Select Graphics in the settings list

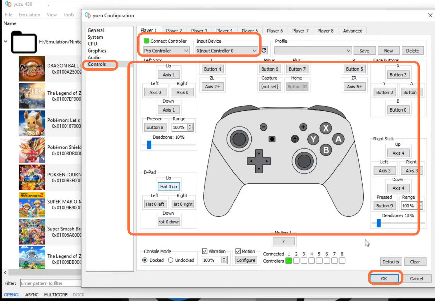(97, 51)
